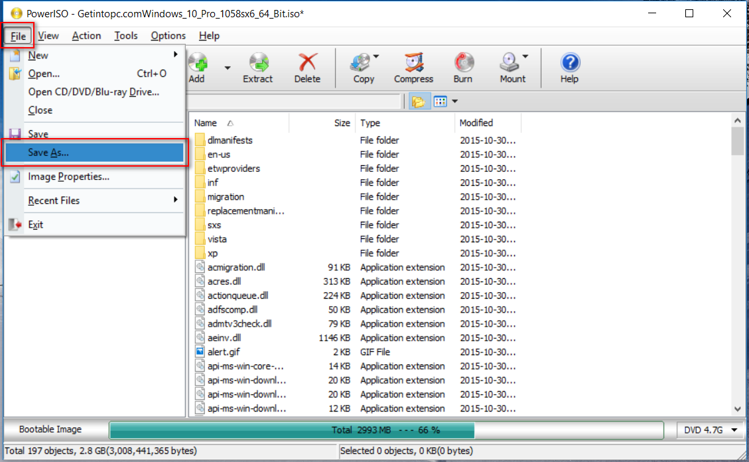
Task: Click the Image Properties checkmark icon
Action: [15, 177]
